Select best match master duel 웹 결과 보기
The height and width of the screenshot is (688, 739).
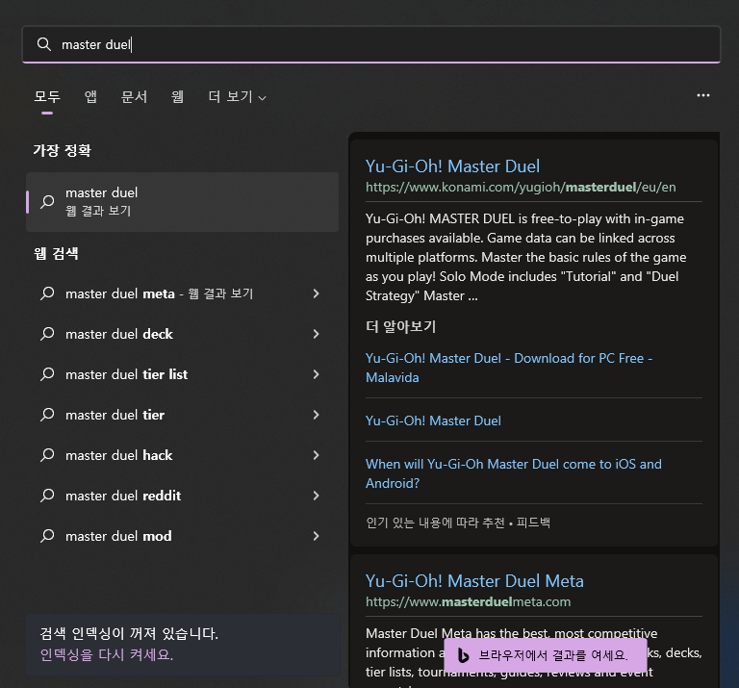click(x=183, y=202)
